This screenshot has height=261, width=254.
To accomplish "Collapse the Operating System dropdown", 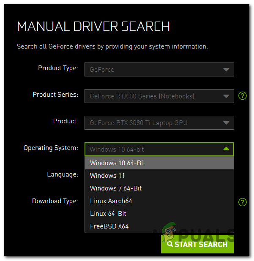I will tap(159, 150).
